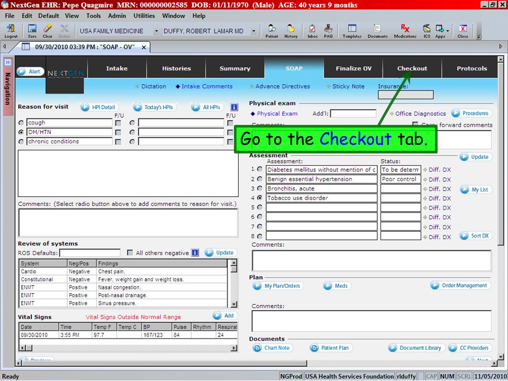Click the Procedures button
Screen dimensions: 508x381
pos(471,113)
